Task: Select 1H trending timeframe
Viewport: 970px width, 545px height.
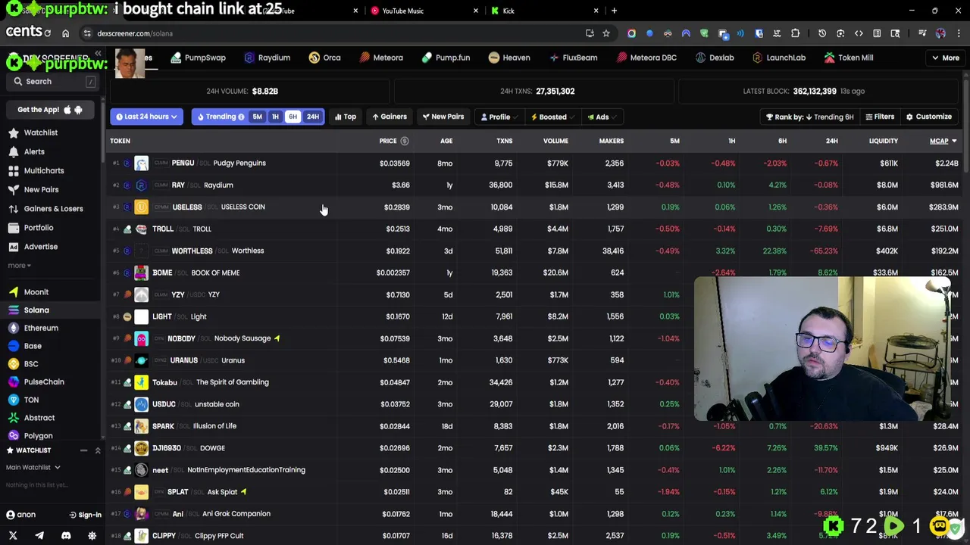Action: (x=275, y=117)
